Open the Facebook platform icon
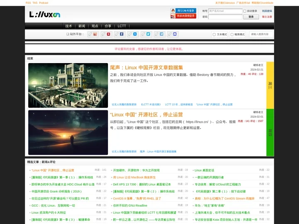299x224 pixels. pos(121,34)
